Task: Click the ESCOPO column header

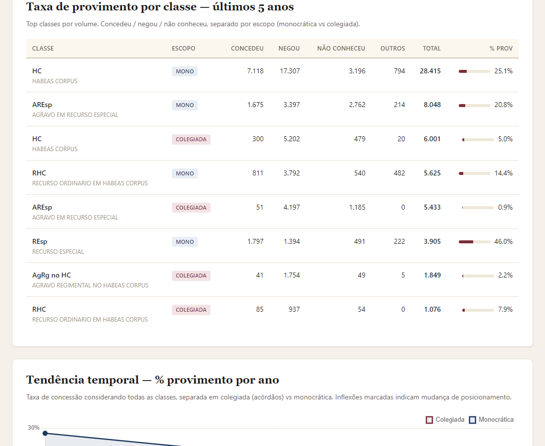Action: [183, 49]
